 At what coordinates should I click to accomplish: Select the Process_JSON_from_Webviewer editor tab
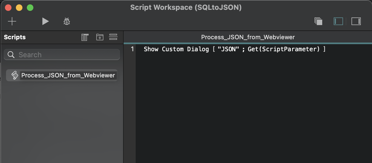pyautogui.click(x=248, y=37)
